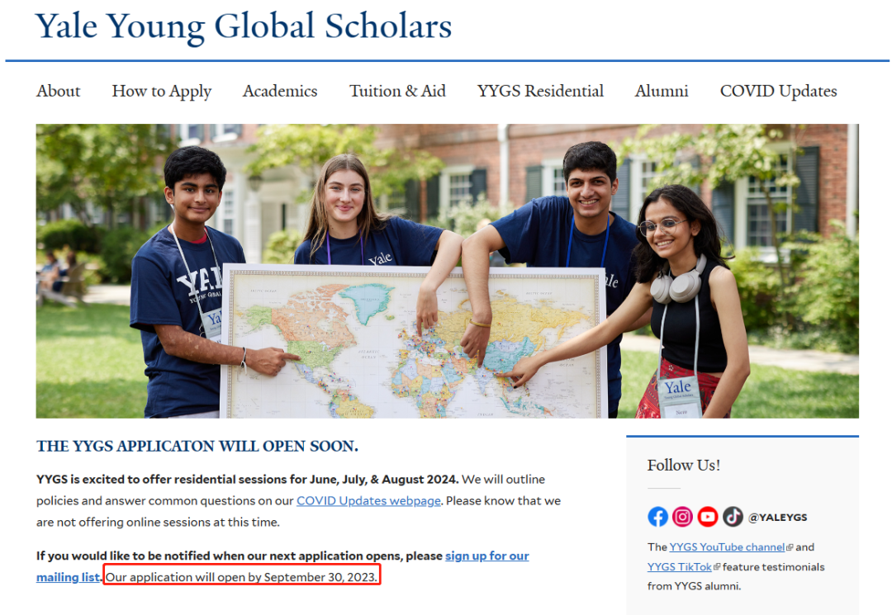
Task: Open the YYGS Residential menu item
Action: click(x=540, y=92)
